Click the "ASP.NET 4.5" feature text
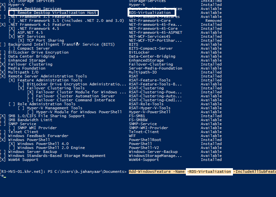276x197 pixels. click(30, 32)
